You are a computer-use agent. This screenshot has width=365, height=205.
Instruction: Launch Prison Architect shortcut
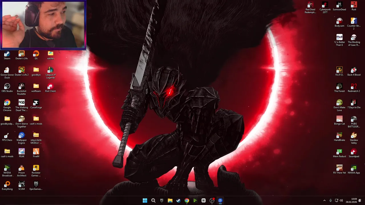click(22, 171)
